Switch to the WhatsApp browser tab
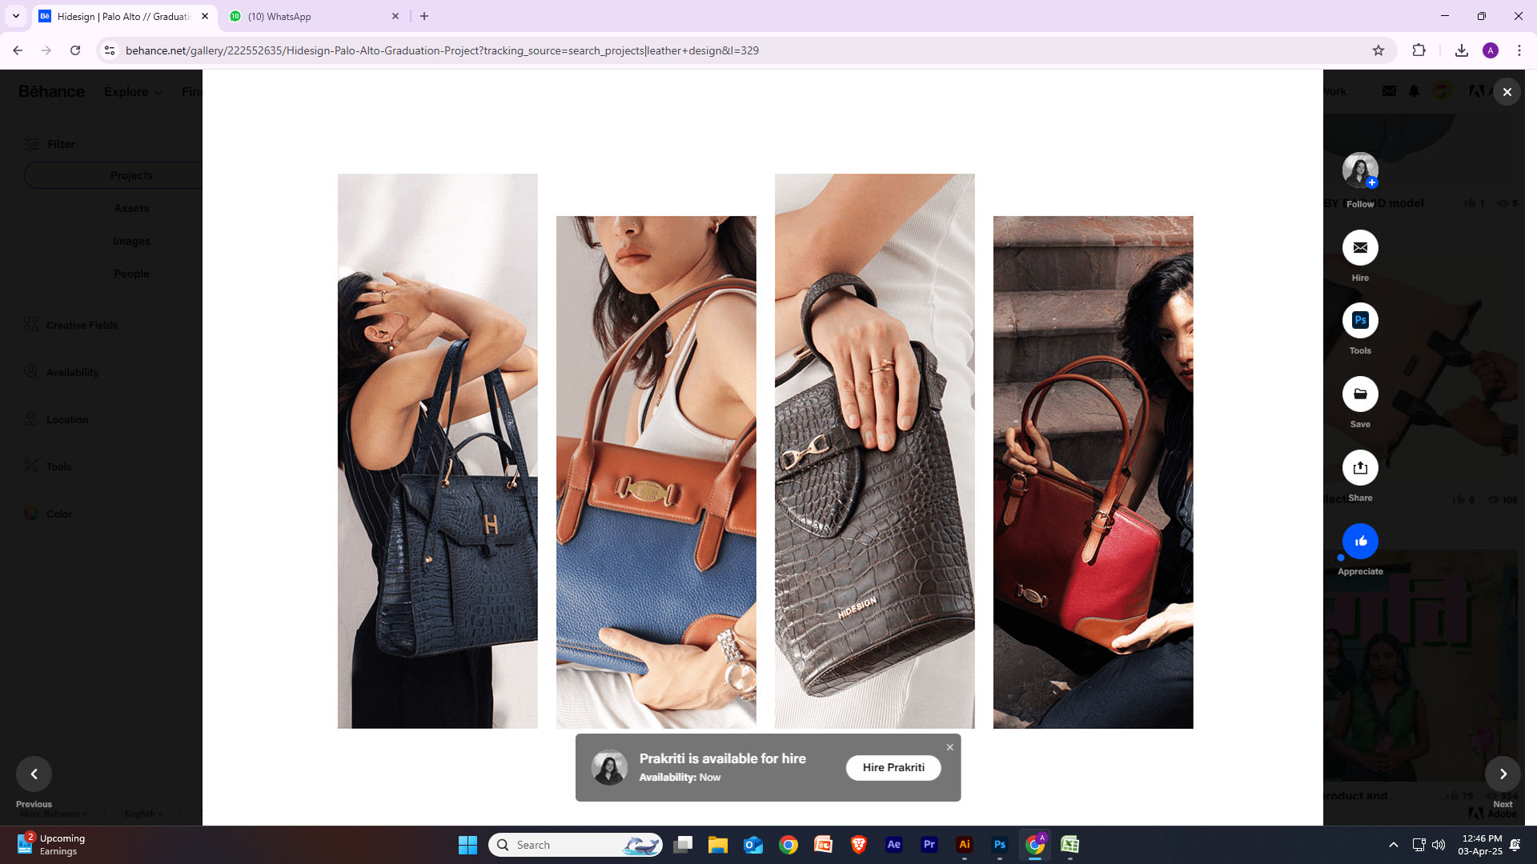Screen dimensions: 1537x864 point(312,16)
